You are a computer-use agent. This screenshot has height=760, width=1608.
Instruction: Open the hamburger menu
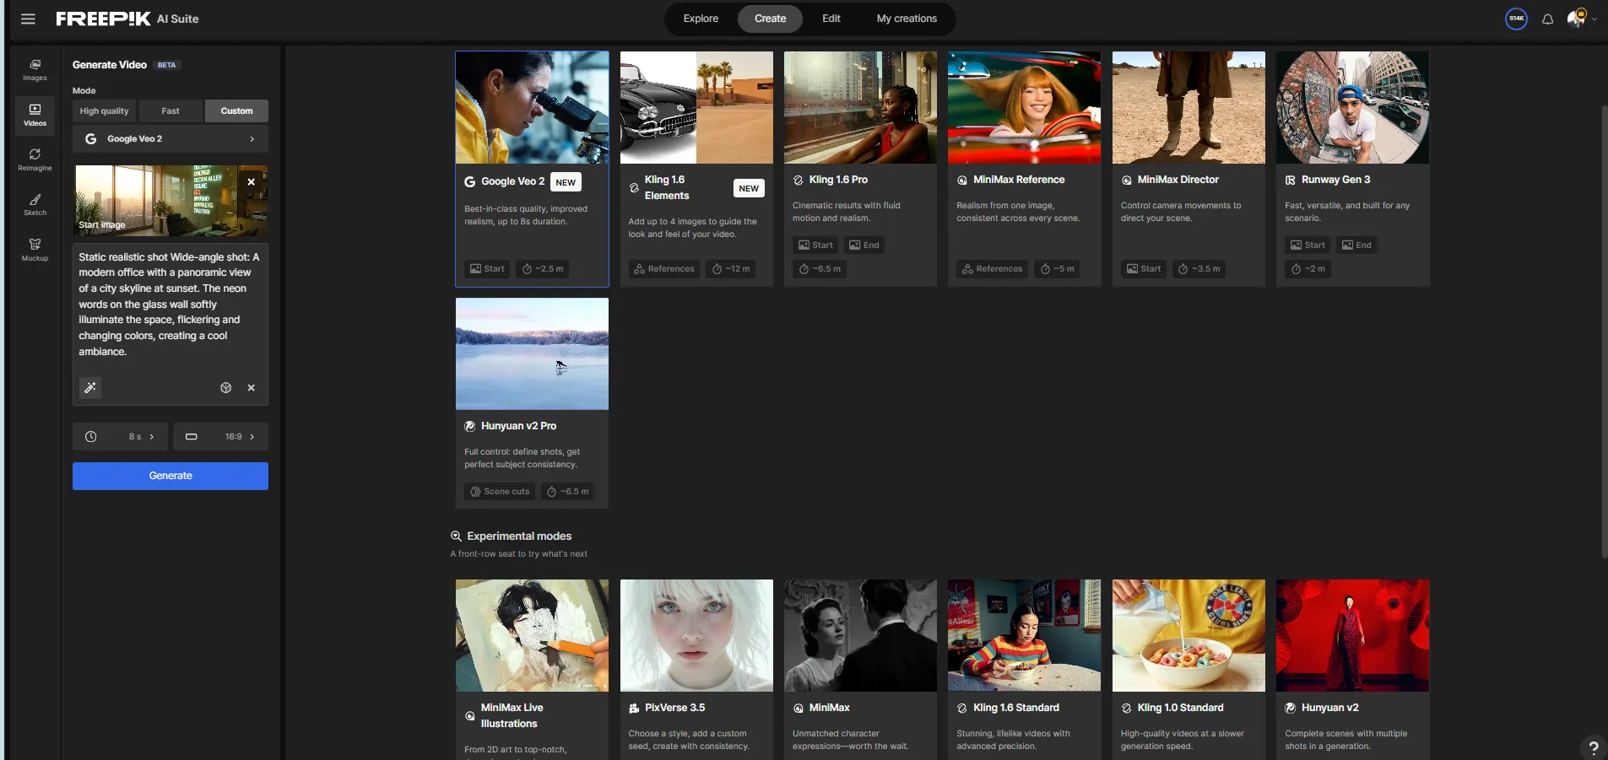click(28, 19)
